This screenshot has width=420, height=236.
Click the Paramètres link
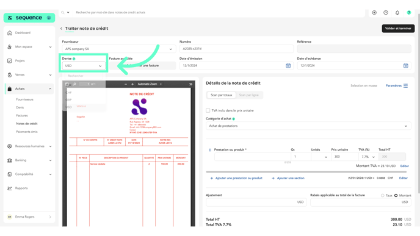(394, 85)
